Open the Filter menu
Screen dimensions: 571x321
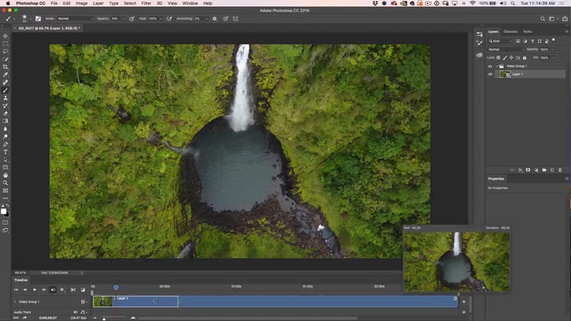pos(146,4)
